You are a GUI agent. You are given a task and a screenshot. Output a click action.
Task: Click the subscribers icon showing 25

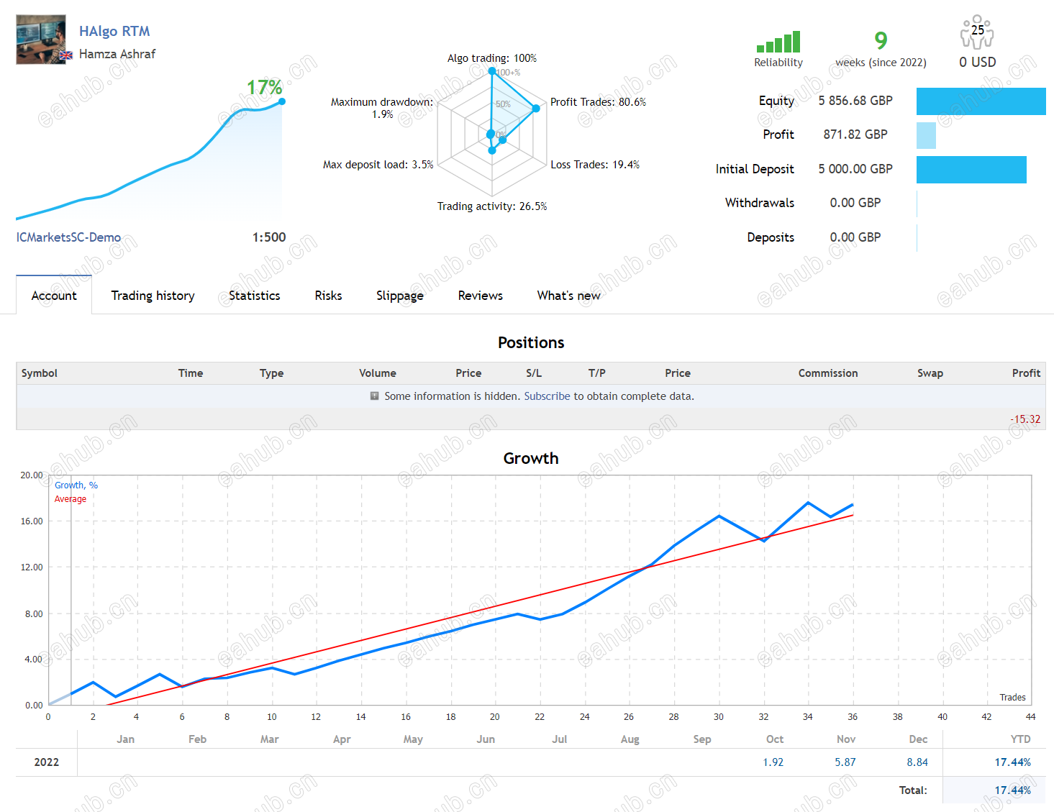(x=977, y=32)
